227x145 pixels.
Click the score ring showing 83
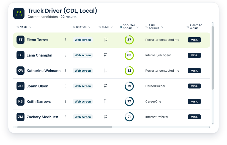(x=129, y=55)
